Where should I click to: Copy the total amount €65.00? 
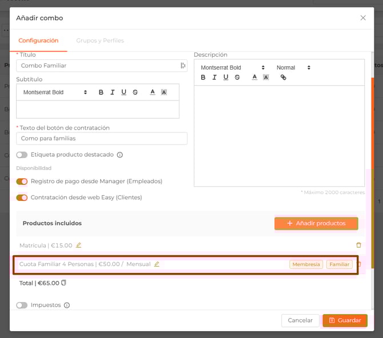click(x=64, y=283)
